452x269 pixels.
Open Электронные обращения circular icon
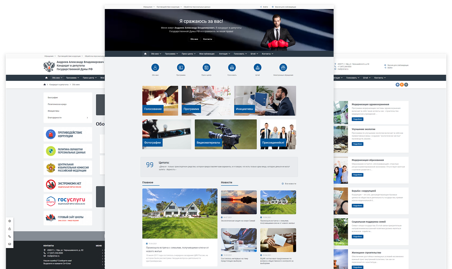283,68
